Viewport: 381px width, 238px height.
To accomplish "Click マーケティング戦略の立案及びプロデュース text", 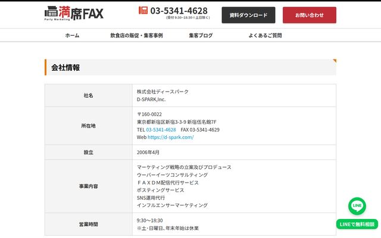I will click(x=184, y=167).
